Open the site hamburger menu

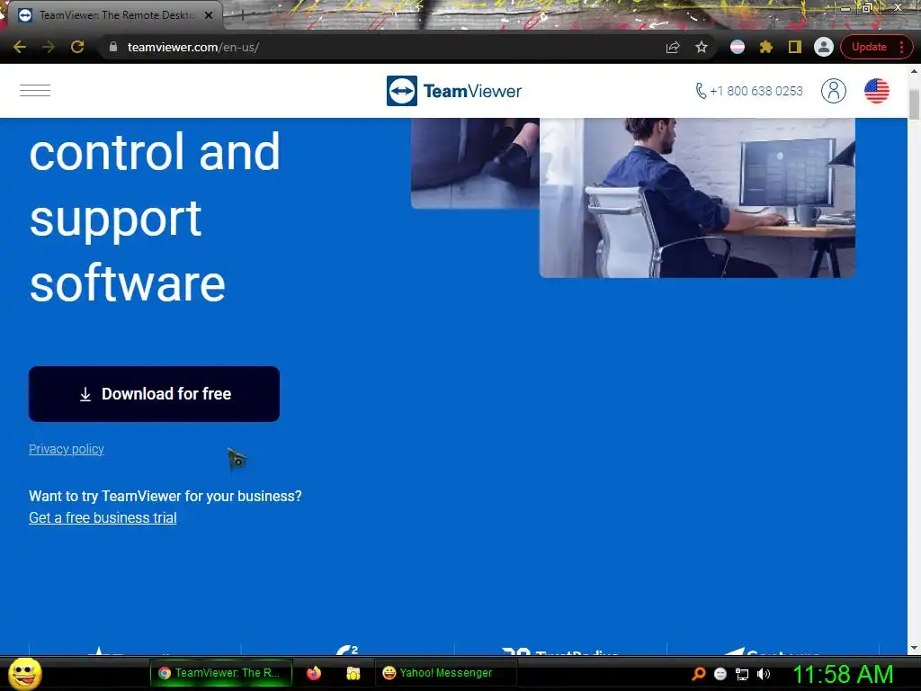[35, 91]
